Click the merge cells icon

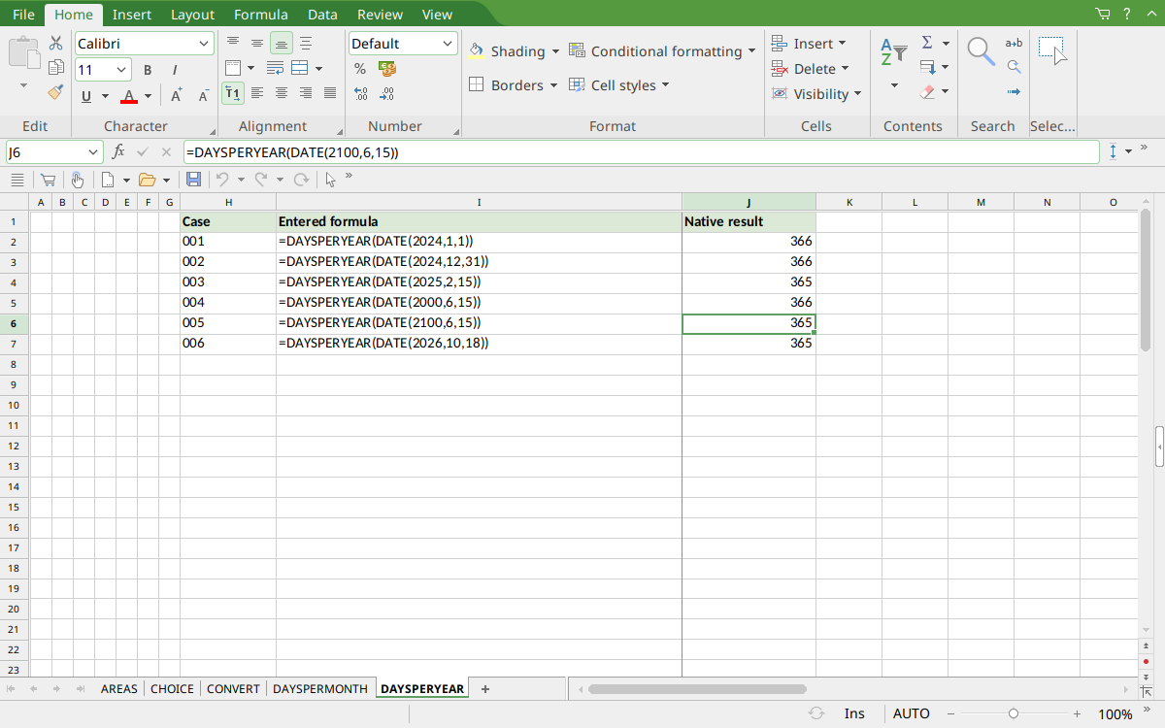point(300,68)
